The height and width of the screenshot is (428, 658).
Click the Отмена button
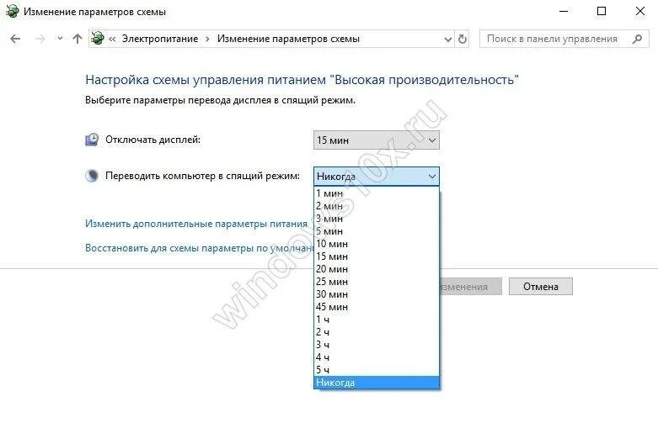(541, 287)
